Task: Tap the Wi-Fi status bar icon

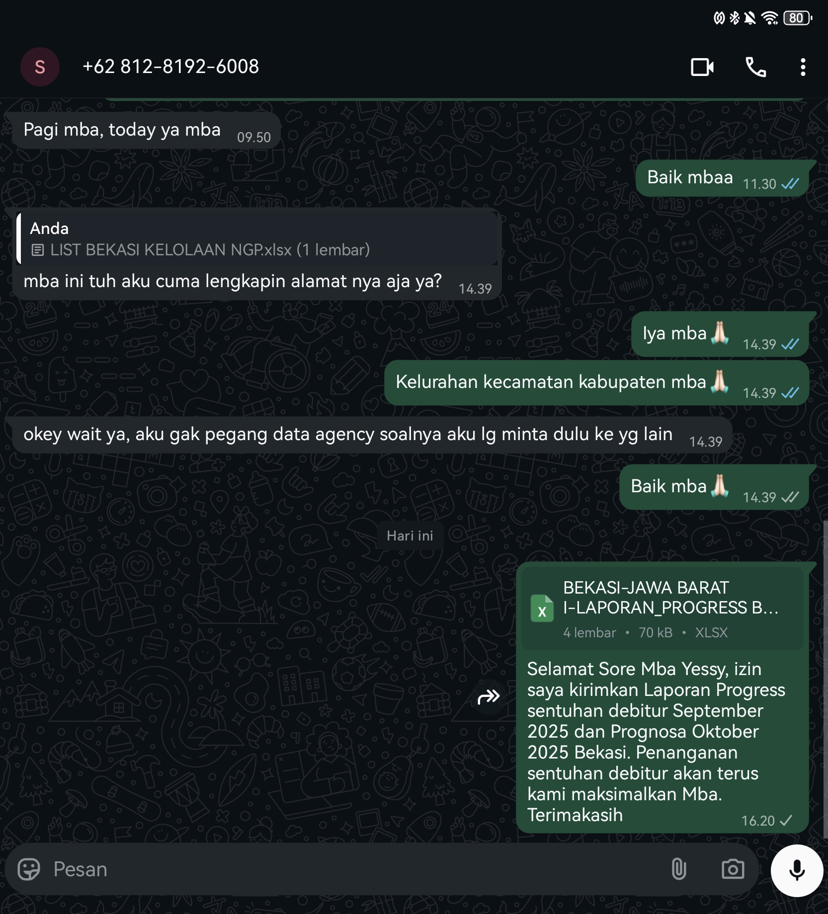Action: (x=770, y=18)
